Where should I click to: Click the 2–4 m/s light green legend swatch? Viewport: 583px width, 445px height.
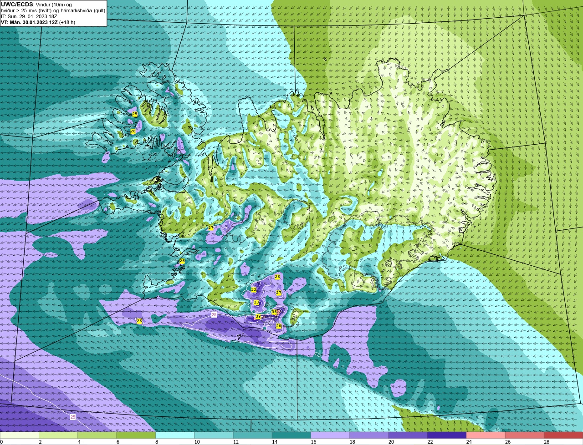coord(58,435)
